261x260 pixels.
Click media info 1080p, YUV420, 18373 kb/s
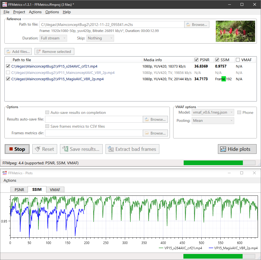click(x=164, y=66)
